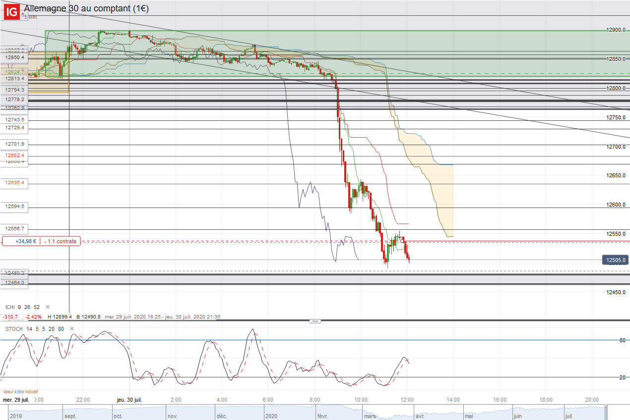The width and height of the screenshot is (630, 420).
Task: Click the 12900.0 price axis label
Action: coord(617,30)
